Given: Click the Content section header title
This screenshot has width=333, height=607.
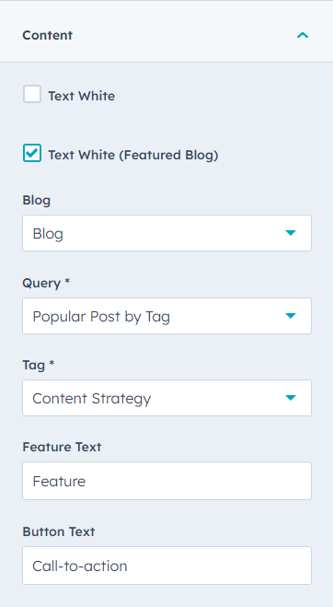Looking at the screenshot, I should point(47,35).
